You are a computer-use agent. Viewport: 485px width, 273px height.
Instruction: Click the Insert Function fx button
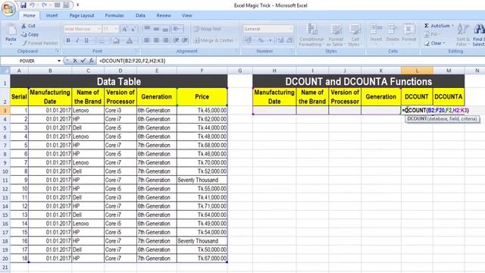[x=91, y=61]
